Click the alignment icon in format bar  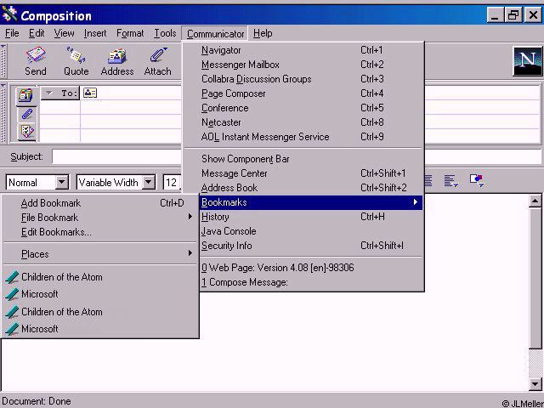(451, 181)
